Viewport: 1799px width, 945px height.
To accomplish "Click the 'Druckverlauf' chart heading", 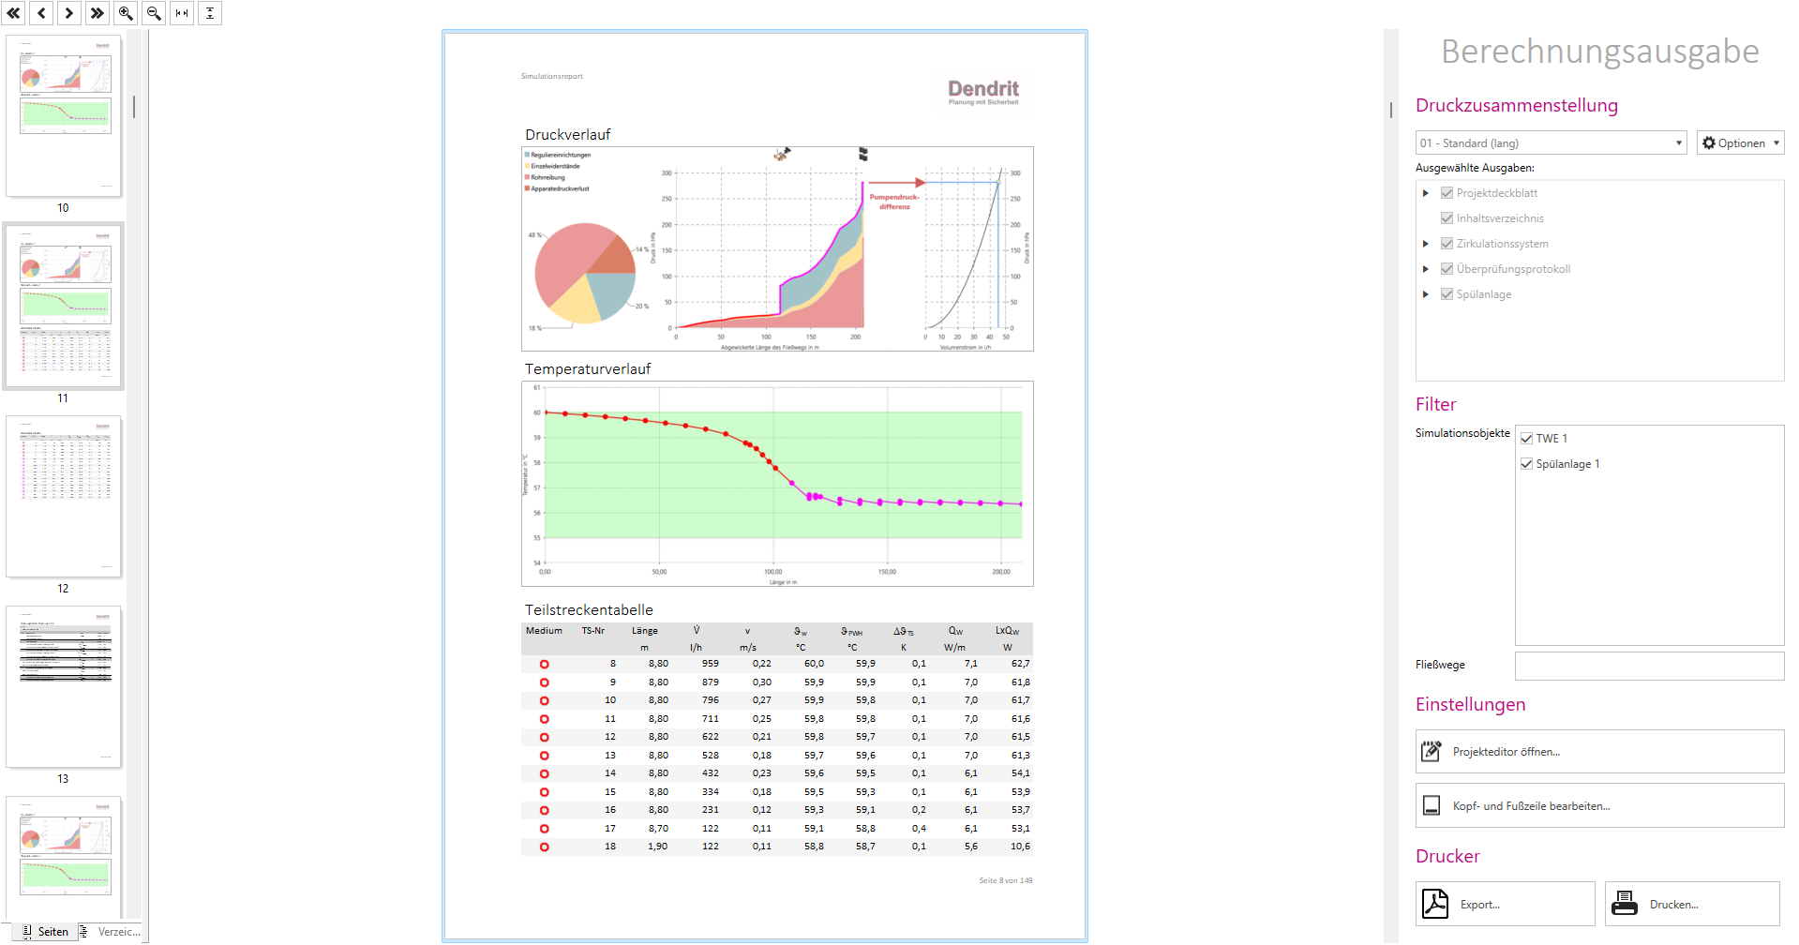I will (567, 135).
